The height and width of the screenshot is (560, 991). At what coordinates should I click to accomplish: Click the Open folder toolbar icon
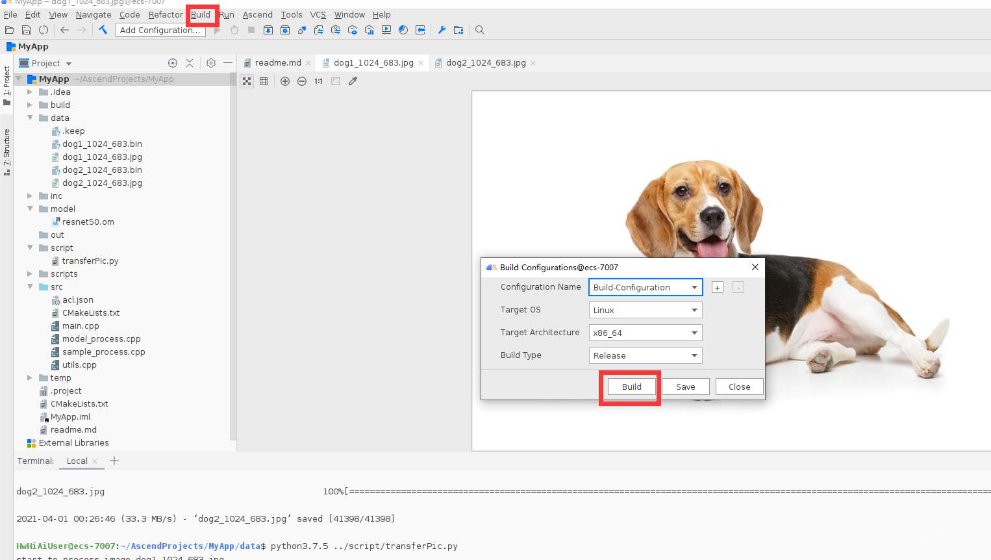coord(10,30)
